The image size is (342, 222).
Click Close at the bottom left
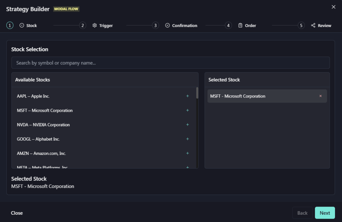click(17, 213)
